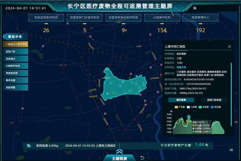Viewport: 241px width, 161px height.
Task: Collapse the 图层分布 panel using its chevron
Action: [x=4, y=37]
